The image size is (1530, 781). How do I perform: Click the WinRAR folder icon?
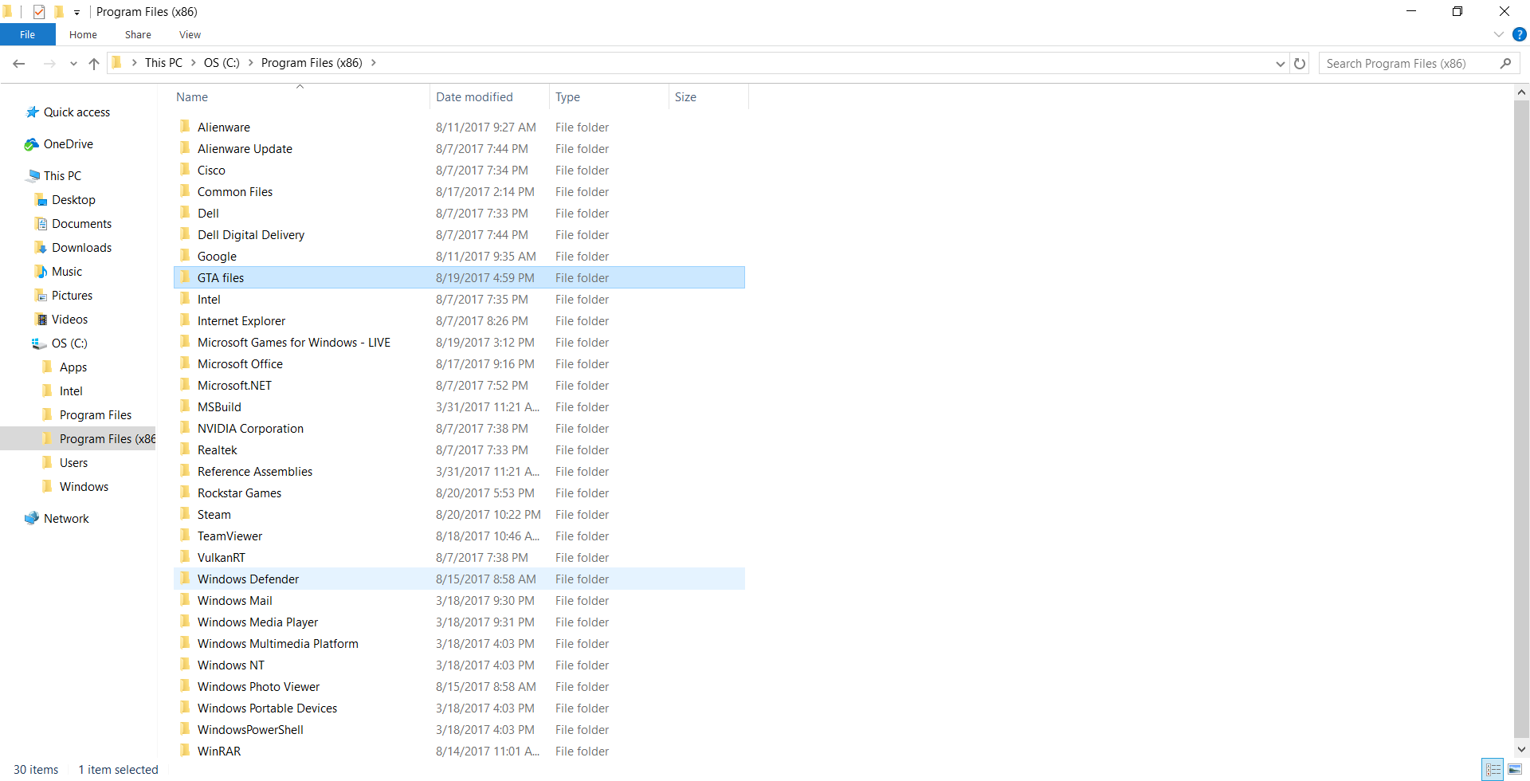tap(185, 751)
